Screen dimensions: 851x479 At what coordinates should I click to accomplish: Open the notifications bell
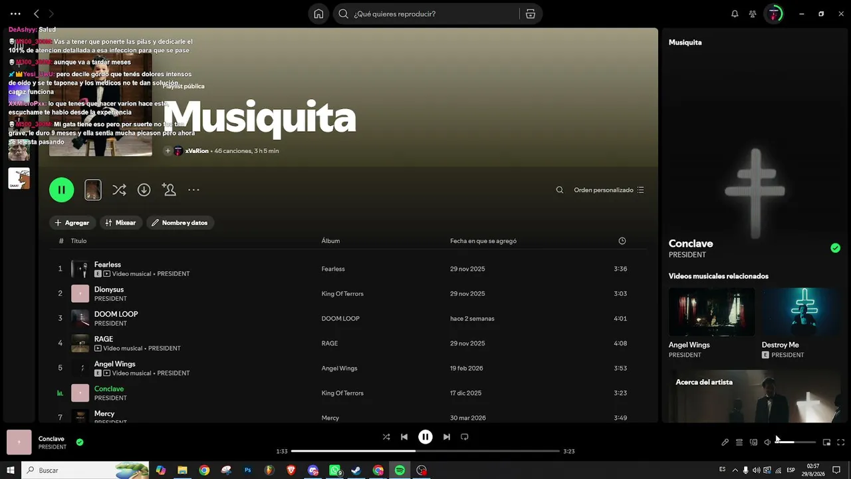735,14
